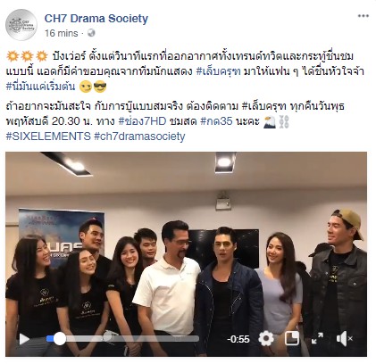Click the public globe privacy icon
Viewport: 376px width, 364px height.
click(91, 33)
